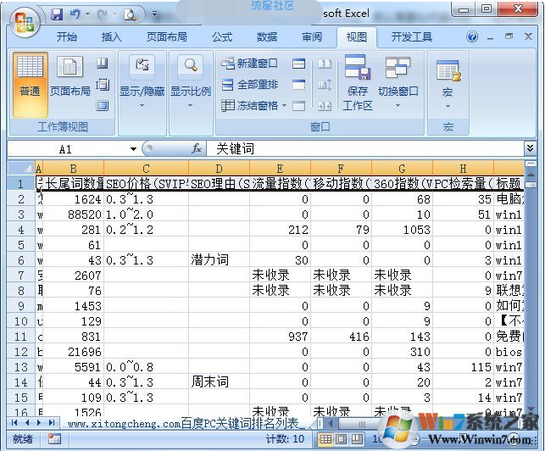Screen dimensions: 545x451
Task: Click the Name Box showing A1
Action: point(66,149)
